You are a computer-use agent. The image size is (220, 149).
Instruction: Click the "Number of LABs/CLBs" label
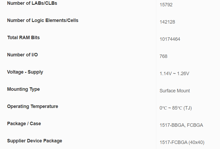32,3
